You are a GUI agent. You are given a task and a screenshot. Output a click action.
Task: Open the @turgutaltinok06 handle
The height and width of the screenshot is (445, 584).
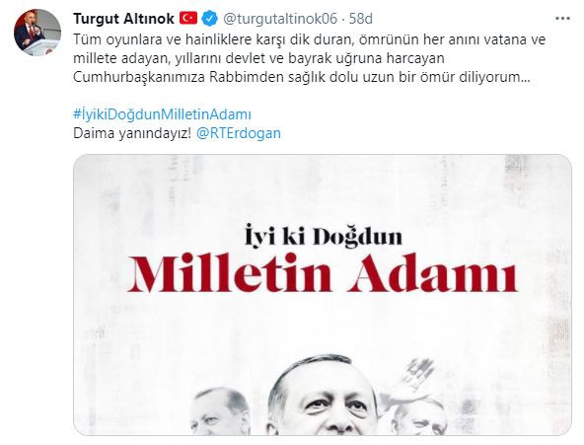pos(280,19)
